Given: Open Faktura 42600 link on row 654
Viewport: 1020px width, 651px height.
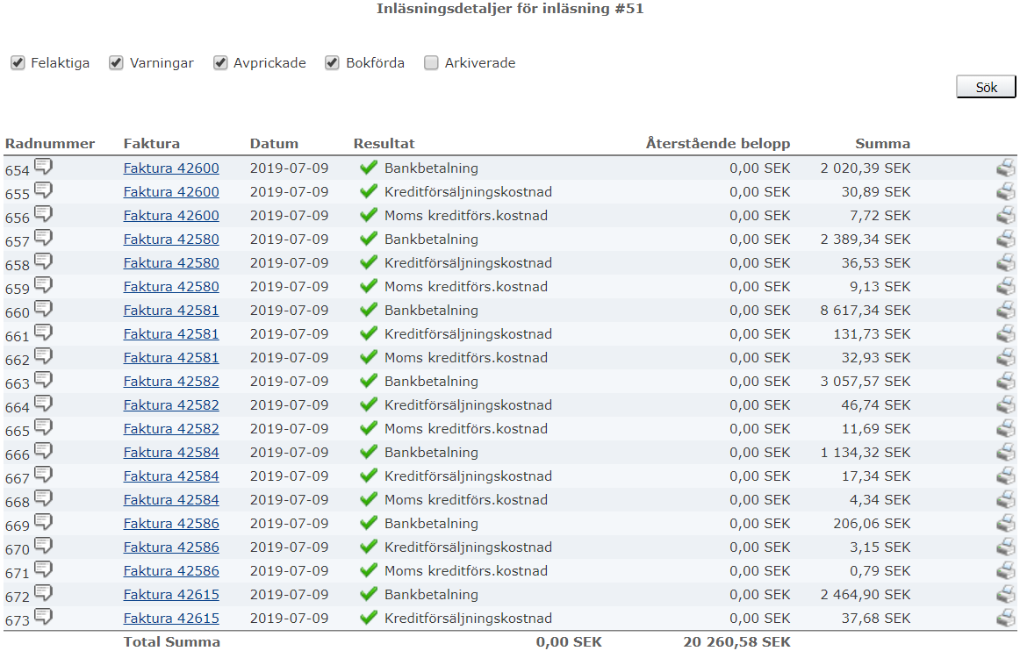Looking at the screenshot, I should 171,168.
